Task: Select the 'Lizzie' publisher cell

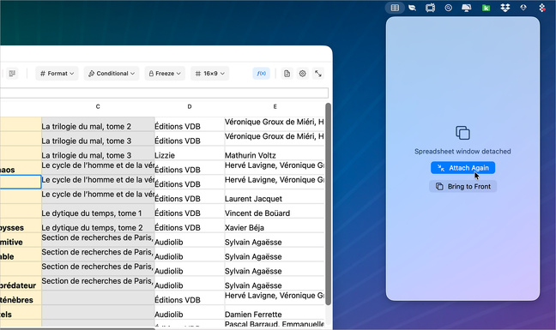Action: point(190,153)
